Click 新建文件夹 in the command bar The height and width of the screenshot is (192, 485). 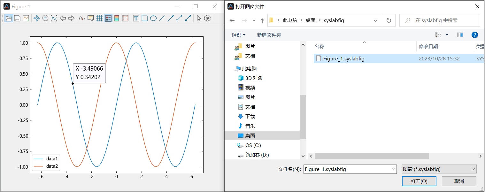(269, 35)
